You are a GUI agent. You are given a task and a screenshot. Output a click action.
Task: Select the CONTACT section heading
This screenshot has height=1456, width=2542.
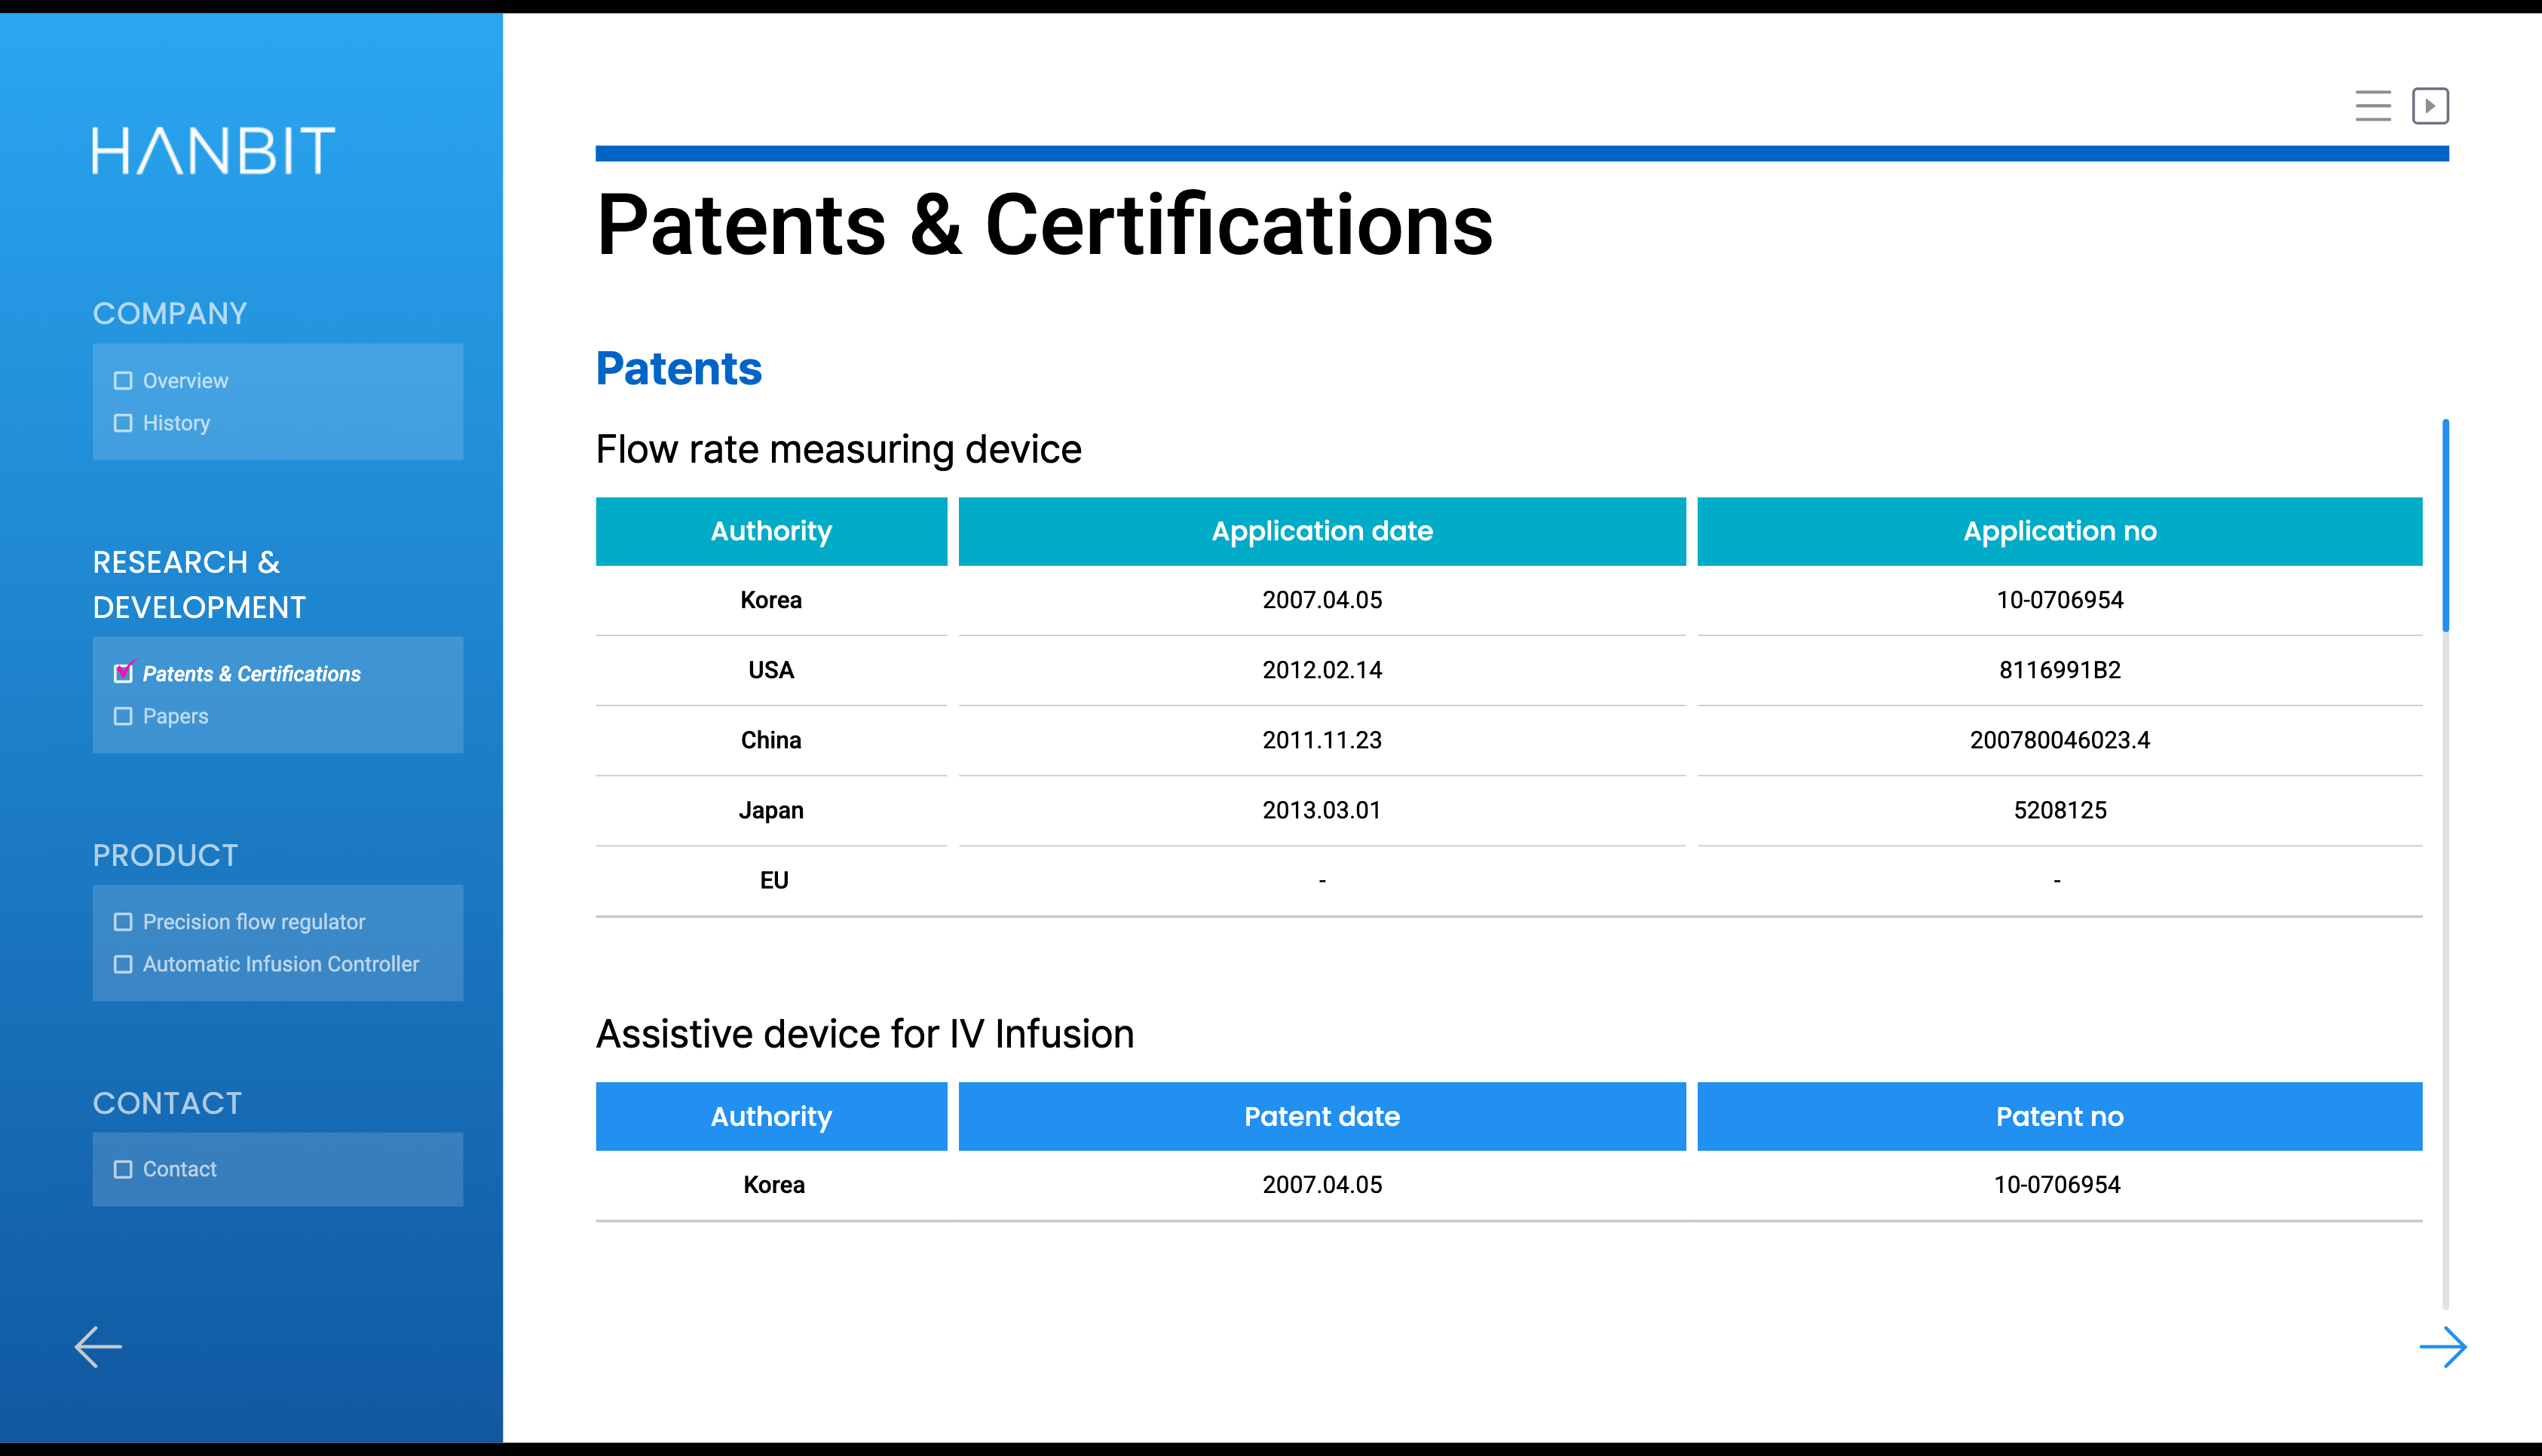[x=167, y=1104]
